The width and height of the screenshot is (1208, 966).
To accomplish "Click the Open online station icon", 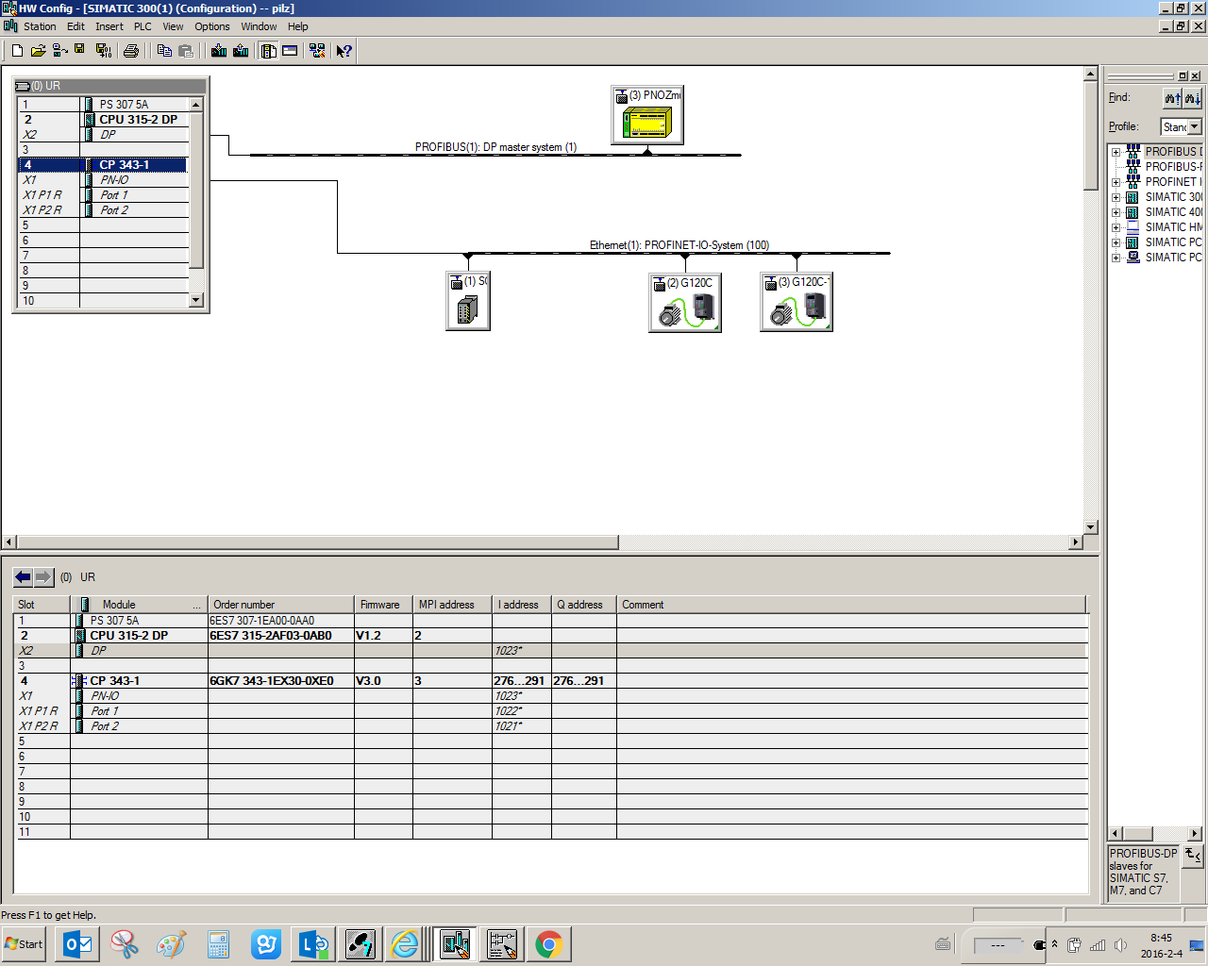I will coord(59,51).
